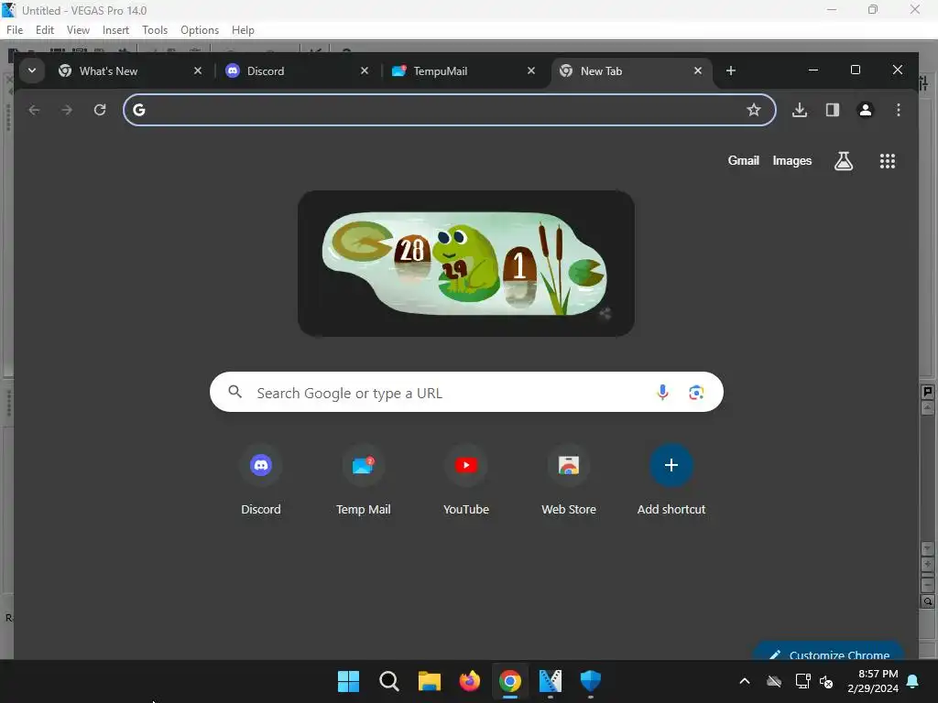
Task: Open Windows Security shield in taskbar
Action: [x=591, y=681]
